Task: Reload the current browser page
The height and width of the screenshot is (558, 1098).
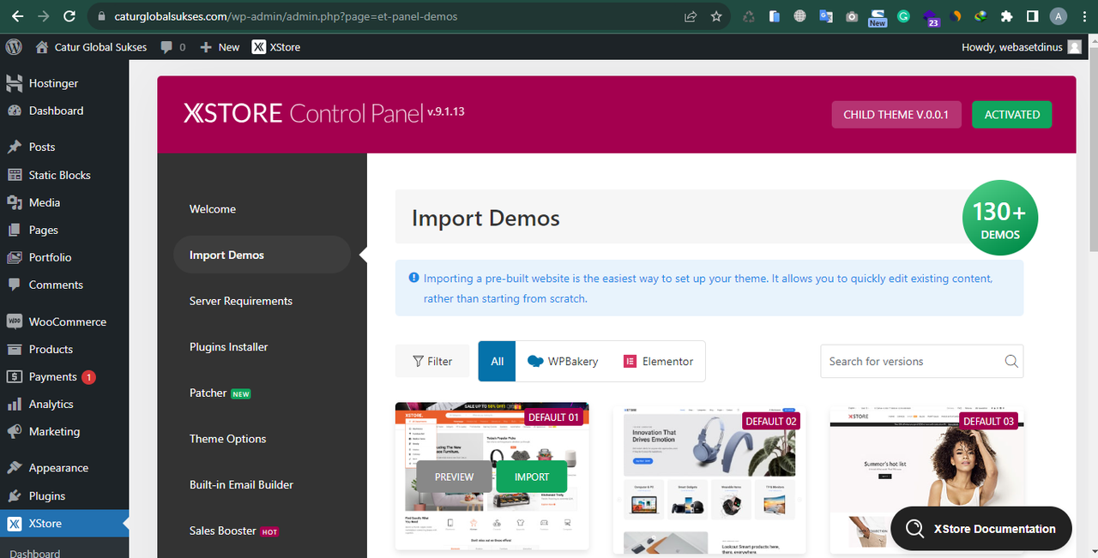Action: click(69, 16)
